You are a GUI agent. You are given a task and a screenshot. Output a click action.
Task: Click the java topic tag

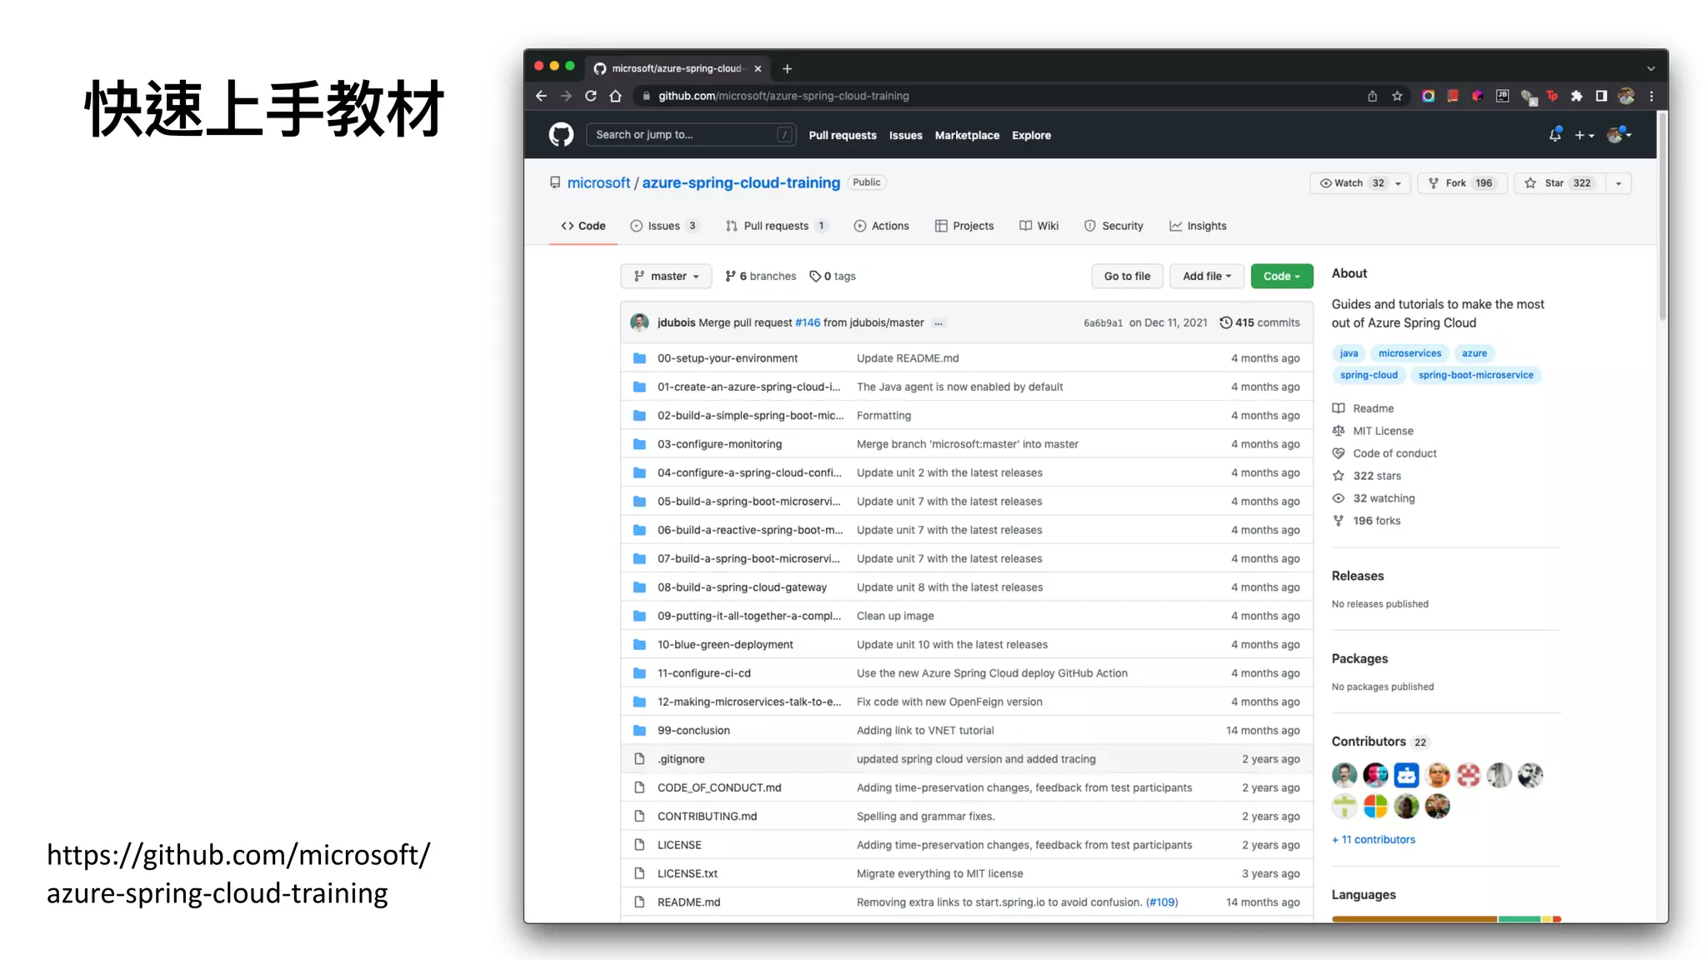[x=1349, y=353]
